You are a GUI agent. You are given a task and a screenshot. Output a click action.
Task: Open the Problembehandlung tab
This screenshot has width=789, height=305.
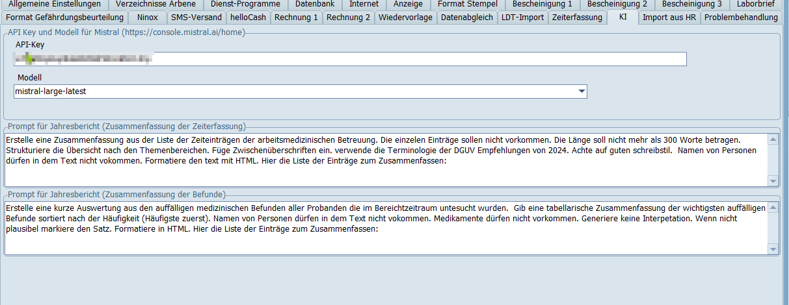pos(741,18)
